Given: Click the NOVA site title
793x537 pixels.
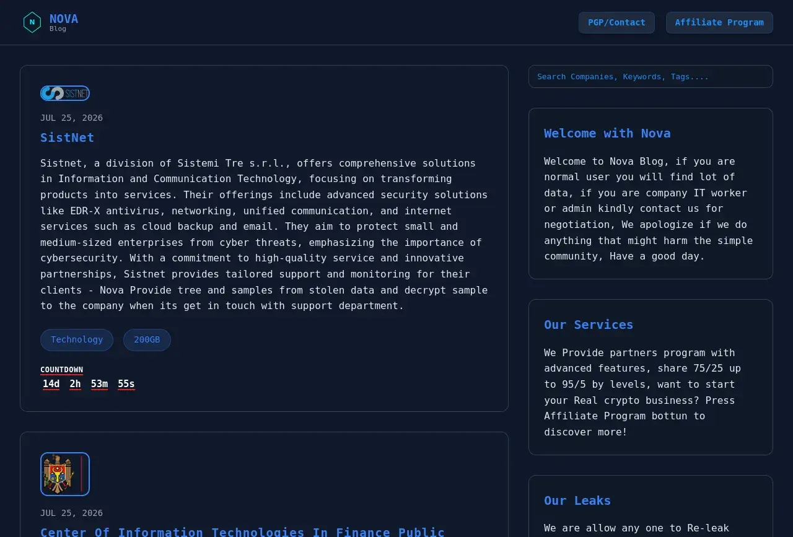Looking at the screenshot, I should (64, 19).
